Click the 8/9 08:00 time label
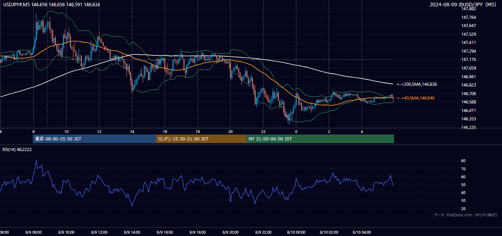The width and height of the screenshot is (502, 236). coord(33,232)
